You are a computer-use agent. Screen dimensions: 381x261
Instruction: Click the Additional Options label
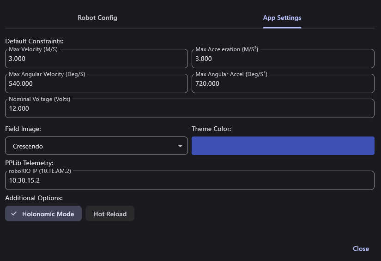pyautogui.click(x=34, y=198)
